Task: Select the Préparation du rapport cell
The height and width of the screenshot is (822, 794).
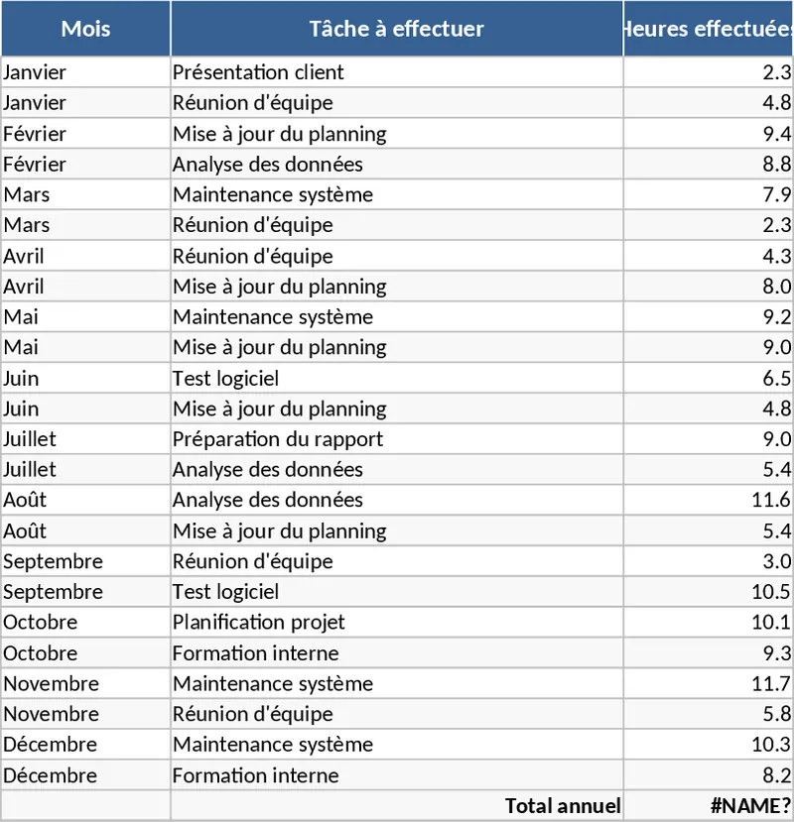Action: (396, 438)
